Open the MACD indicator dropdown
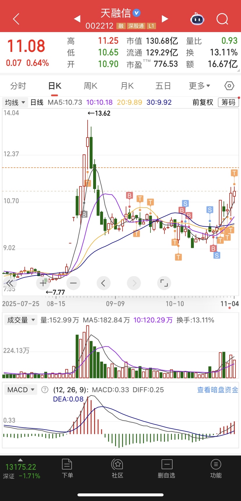 (x=21, y=390)
